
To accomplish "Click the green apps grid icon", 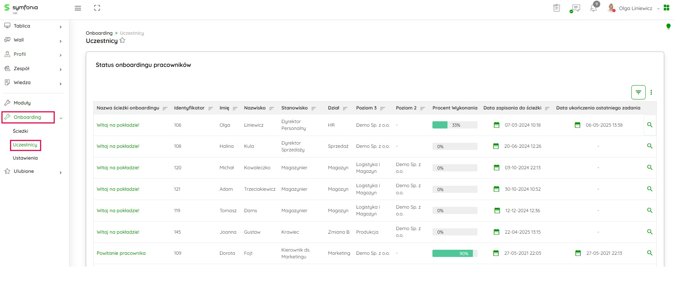I will tap(666, 8).
